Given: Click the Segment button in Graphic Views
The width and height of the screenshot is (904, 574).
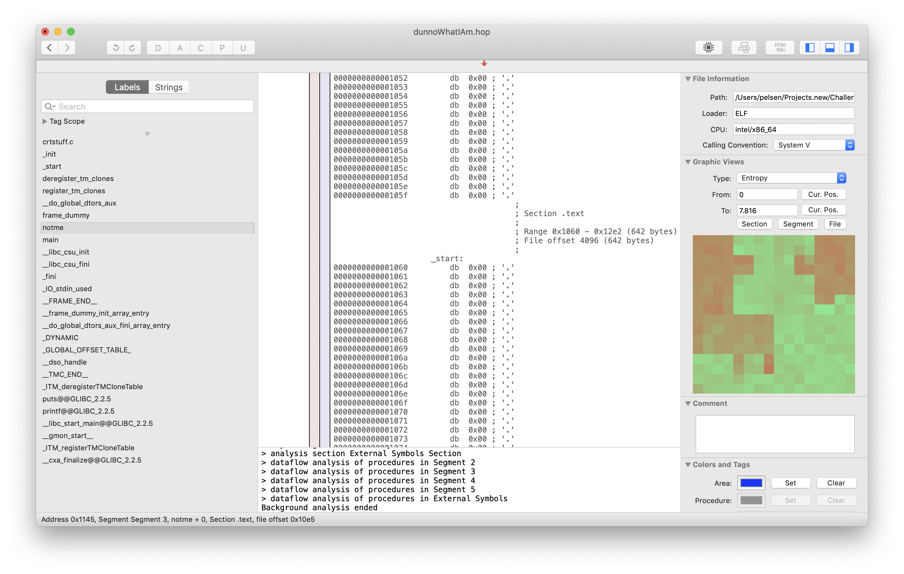Looking at the screenshot, I should tap(798, 224).
